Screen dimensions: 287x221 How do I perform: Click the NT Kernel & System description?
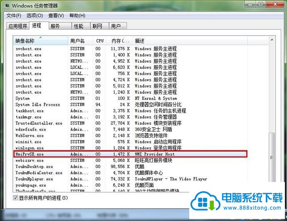(156, 98)
